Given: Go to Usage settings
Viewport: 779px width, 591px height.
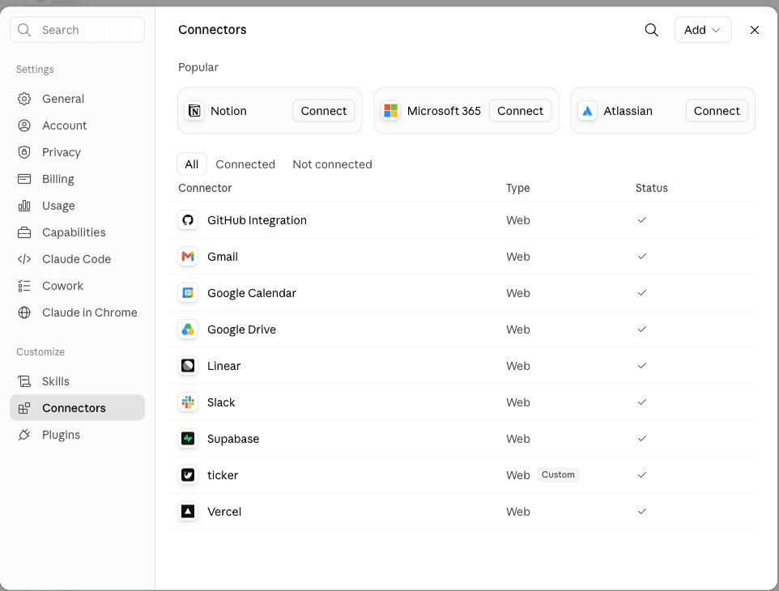Looking at the screenshot, I should pyautogui.click(x=78, y=206).
